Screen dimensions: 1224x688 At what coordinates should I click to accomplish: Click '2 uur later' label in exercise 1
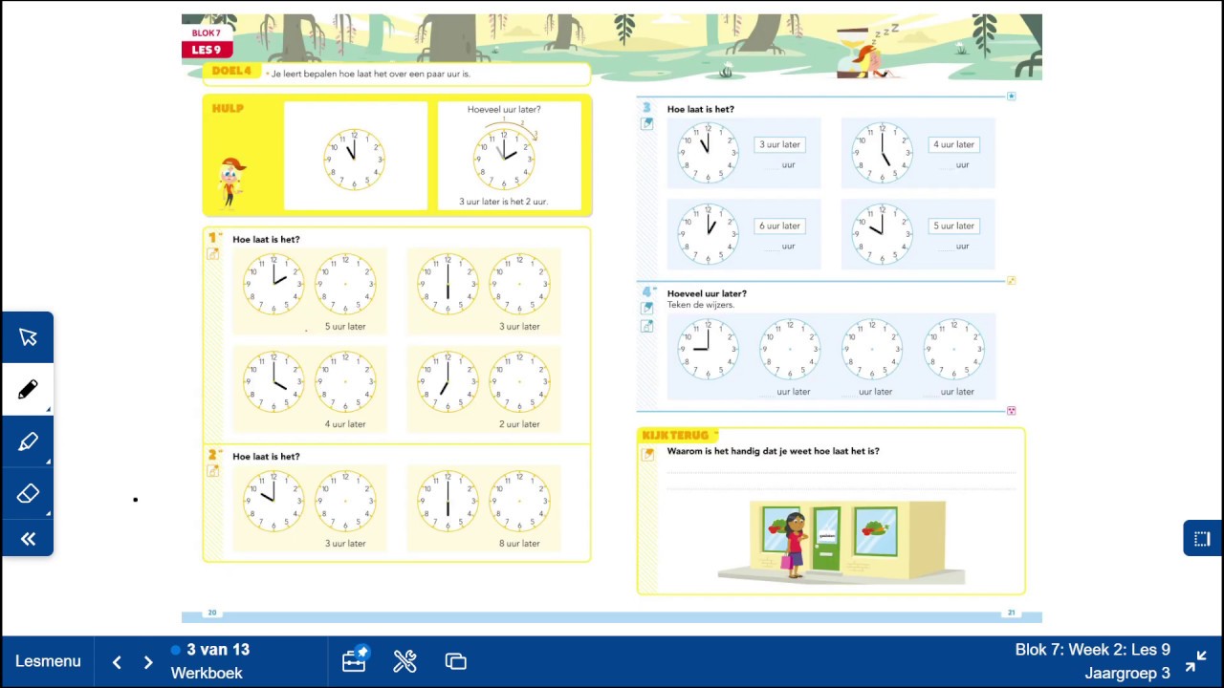point(519,423)
